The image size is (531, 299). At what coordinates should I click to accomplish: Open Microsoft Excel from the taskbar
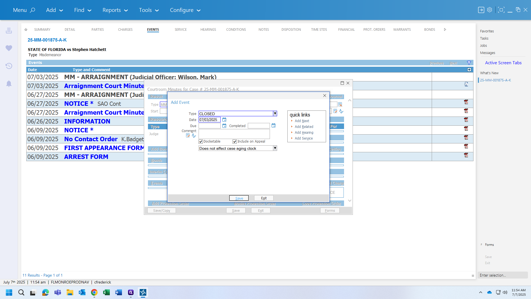(106, 292)
